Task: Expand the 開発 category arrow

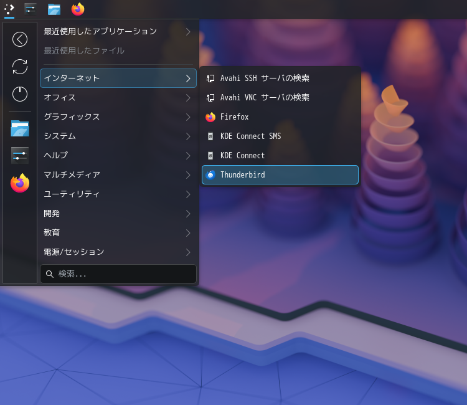Action: click(x=188, y=214)
